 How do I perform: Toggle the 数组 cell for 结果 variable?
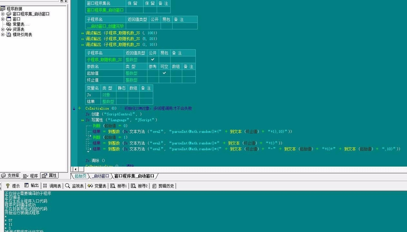click(133, 102)
